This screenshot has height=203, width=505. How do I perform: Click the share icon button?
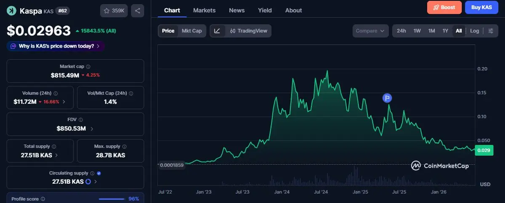tap(138, 11)
